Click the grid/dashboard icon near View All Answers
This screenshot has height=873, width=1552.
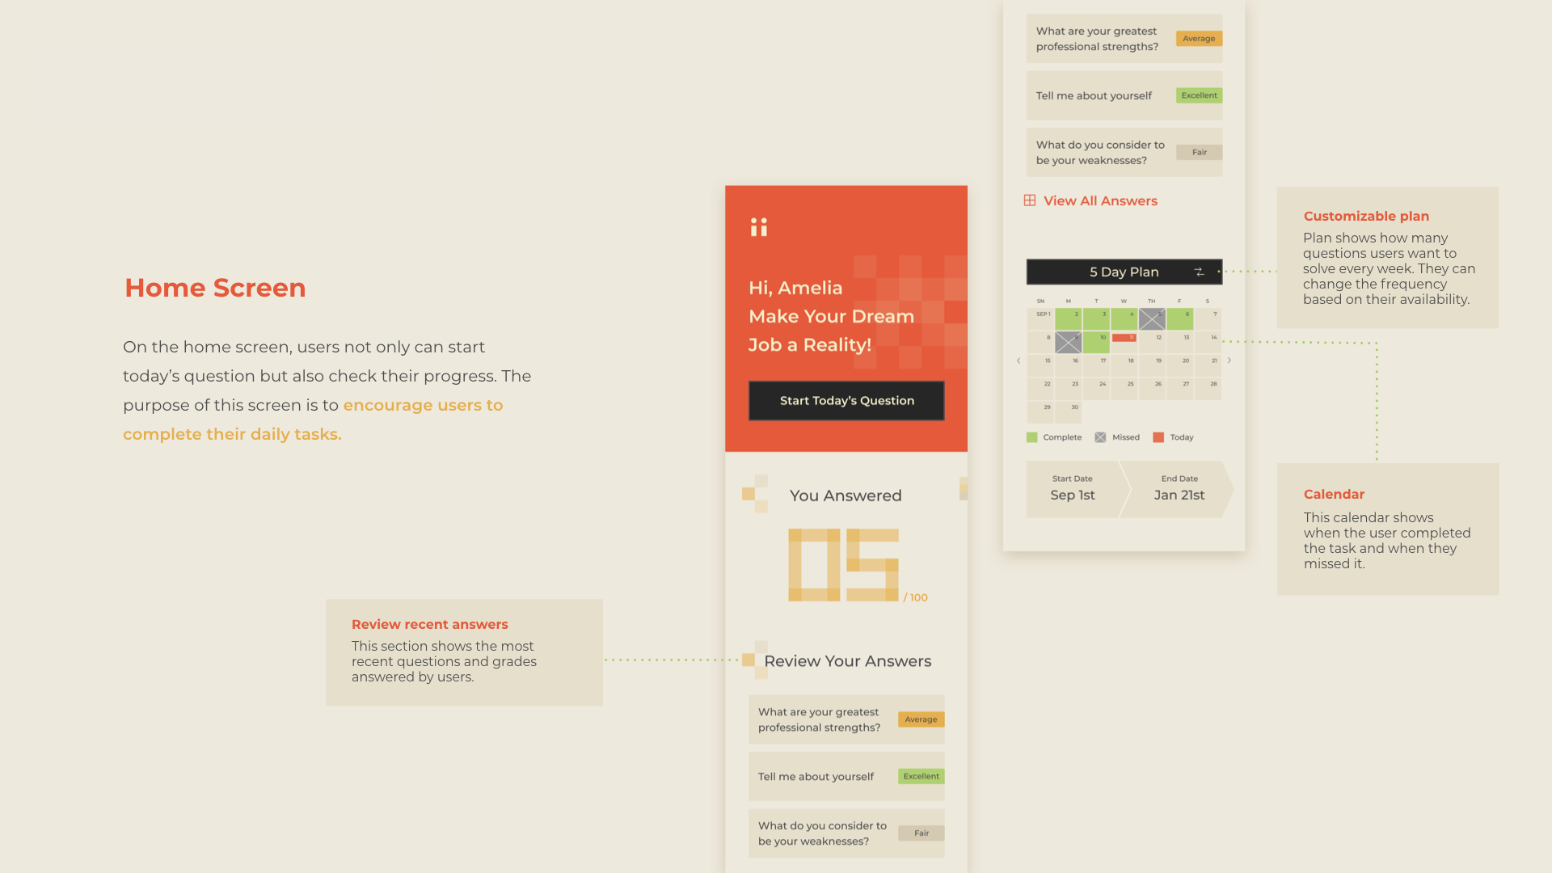coord(1031,200)
